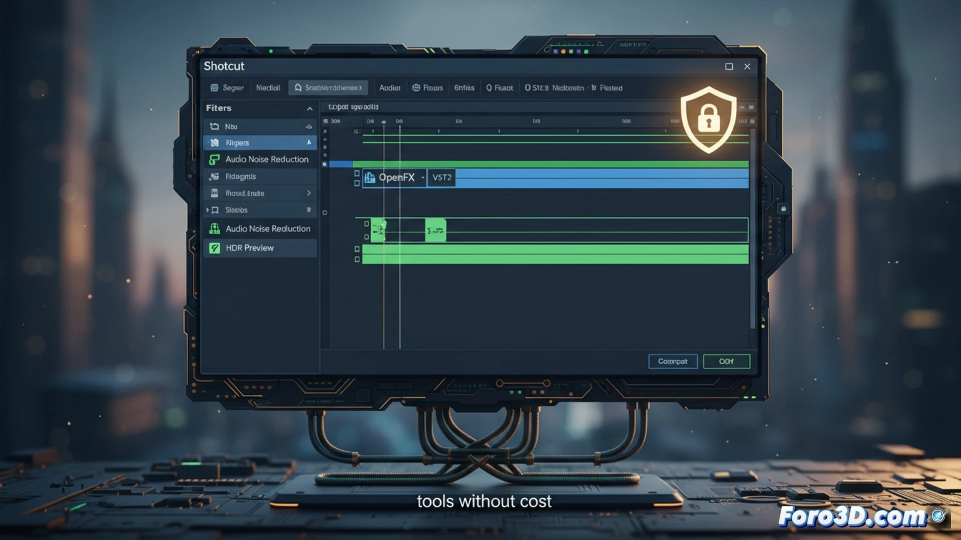961x540 pixels.
Task: Toggle the checkbox of the bottom solid green track
Action: pos(357,259)
